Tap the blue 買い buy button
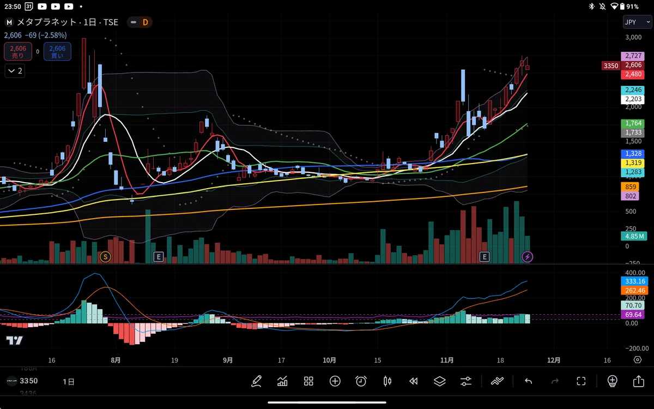The height and width of the screenshot is (409, 654). pyautogui.click(x=57, y=52)
